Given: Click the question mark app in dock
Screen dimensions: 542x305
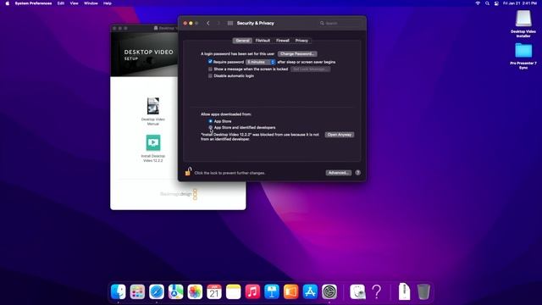Looking at the screenshot, I should pyautogui.click(x=377, y=291).
